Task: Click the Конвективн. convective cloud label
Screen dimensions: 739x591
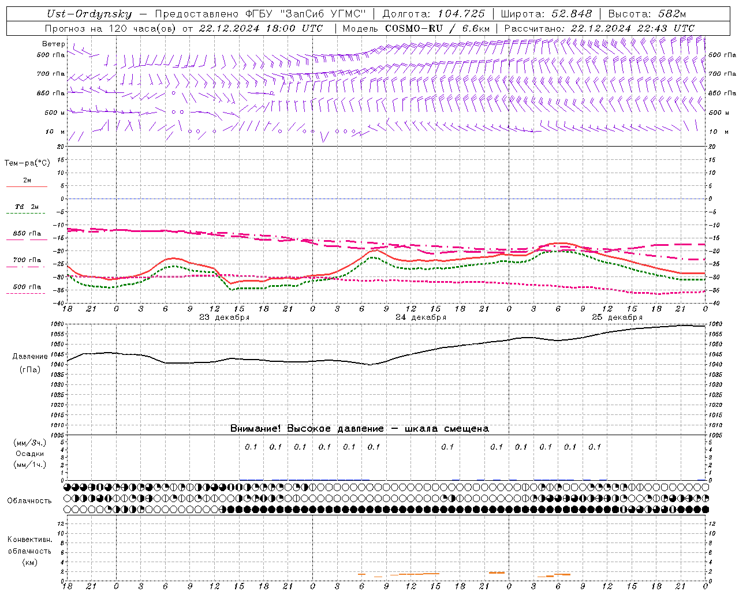Action: (x=29, y=540)
